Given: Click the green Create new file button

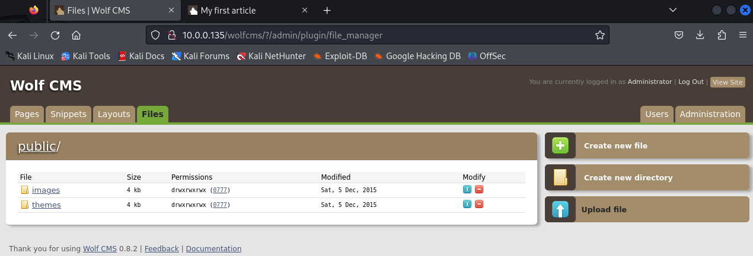Looking at the screenshot, I should (560, 145).
